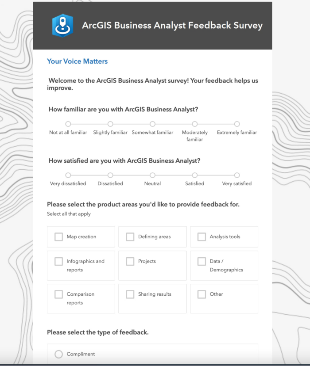Check the Projects checkbox
The height and width of the screenshot is (366, 310).
coord(130,261)
